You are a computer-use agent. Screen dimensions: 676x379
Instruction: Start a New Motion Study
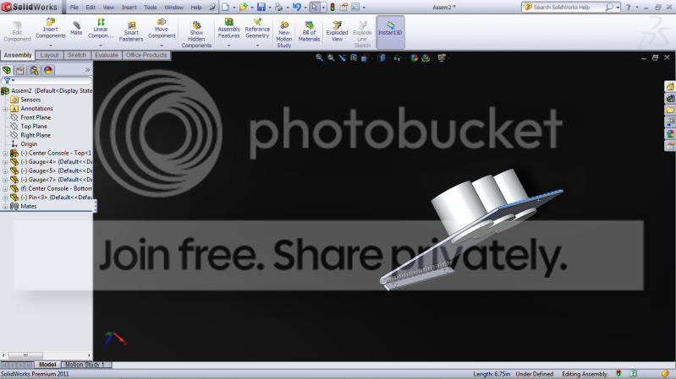point(284,35)
